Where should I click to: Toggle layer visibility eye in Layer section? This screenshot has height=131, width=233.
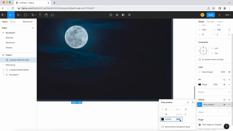tap(229, 72)
